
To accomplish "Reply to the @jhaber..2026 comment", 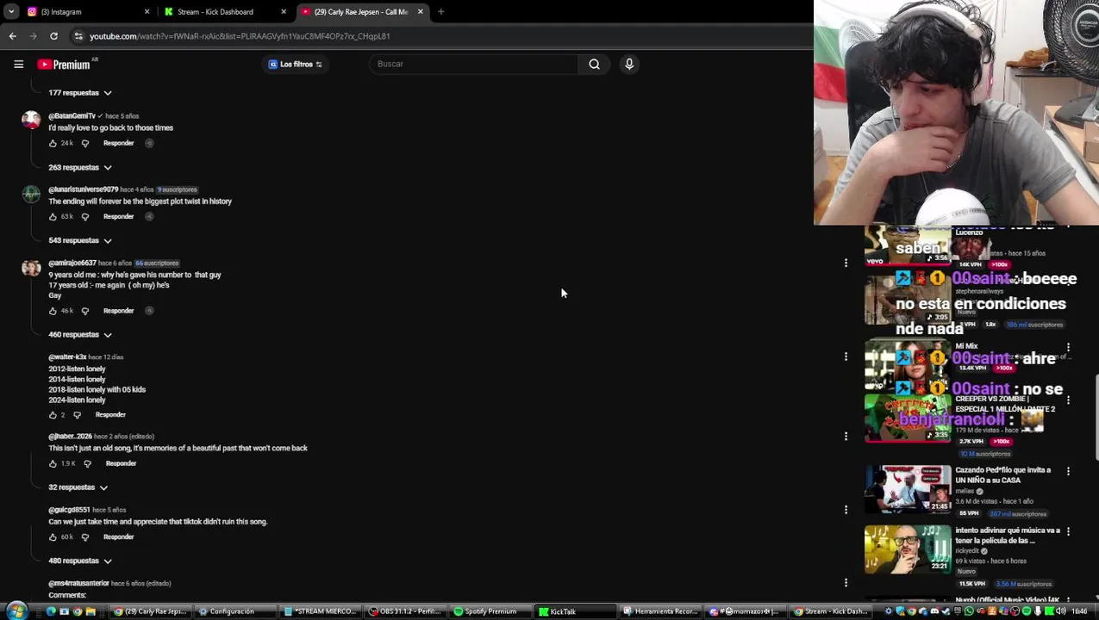I will click(121, 463).
